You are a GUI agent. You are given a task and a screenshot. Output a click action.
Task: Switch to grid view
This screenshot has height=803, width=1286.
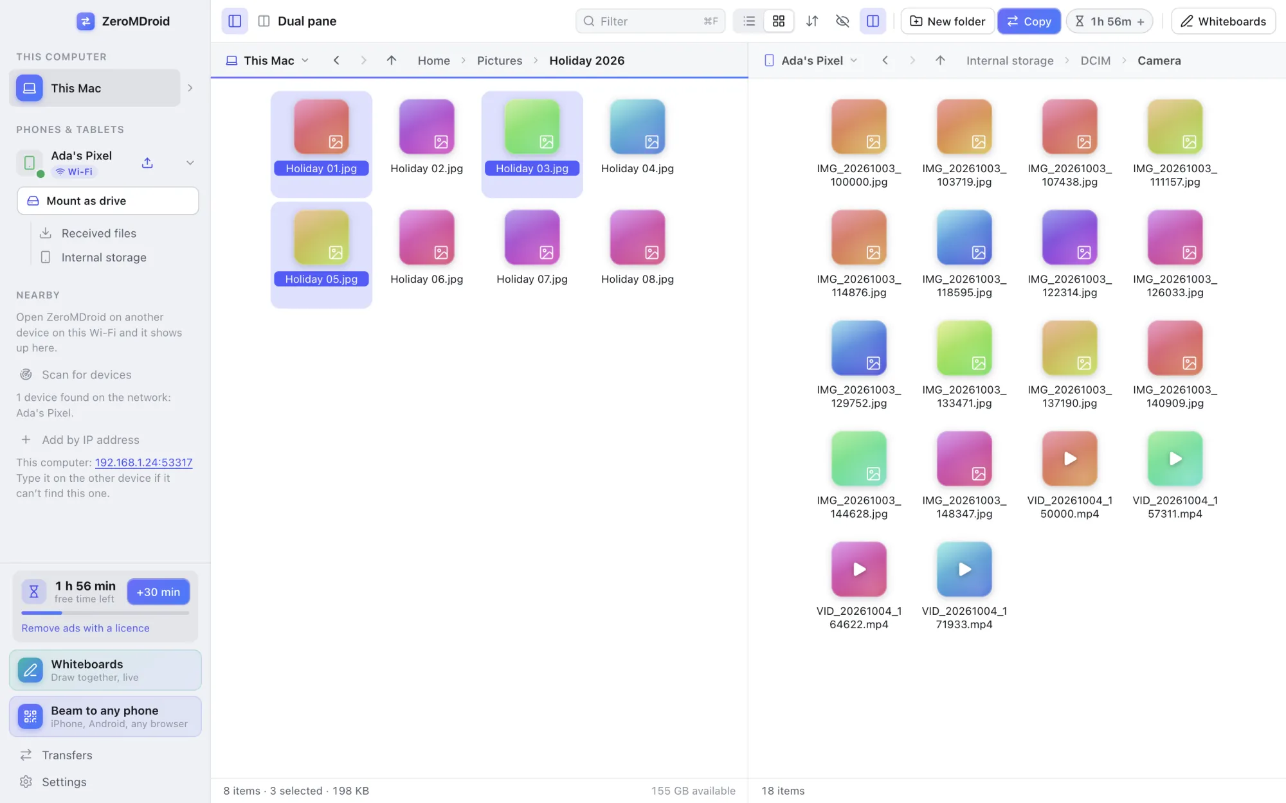click(779, 21)
